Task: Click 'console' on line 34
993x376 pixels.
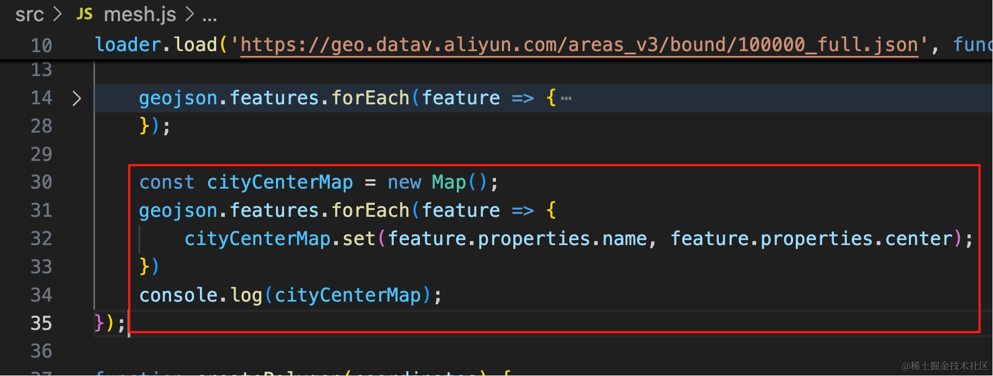Action: tap(178, 295)
